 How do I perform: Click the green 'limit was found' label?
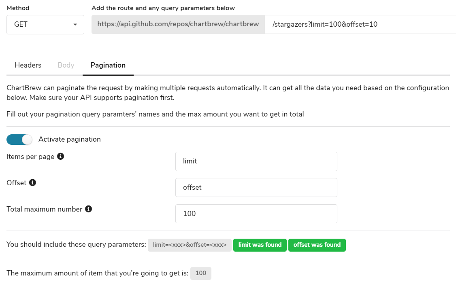[x=260, y=245]
